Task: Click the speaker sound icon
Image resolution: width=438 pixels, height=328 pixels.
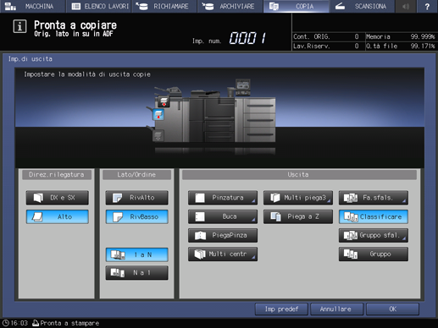Action: point(406,6)
